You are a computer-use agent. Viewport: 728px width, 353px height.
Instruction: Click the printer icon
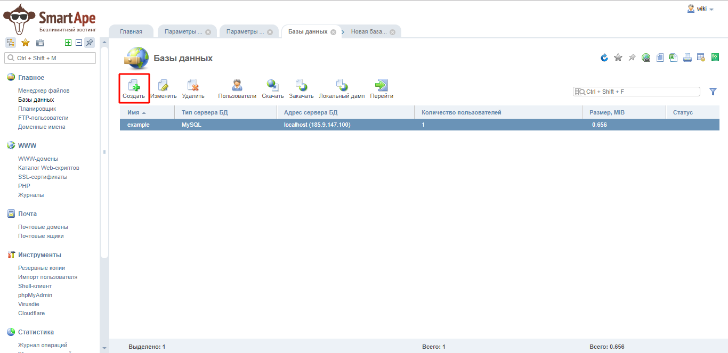[x=687, y=58]
